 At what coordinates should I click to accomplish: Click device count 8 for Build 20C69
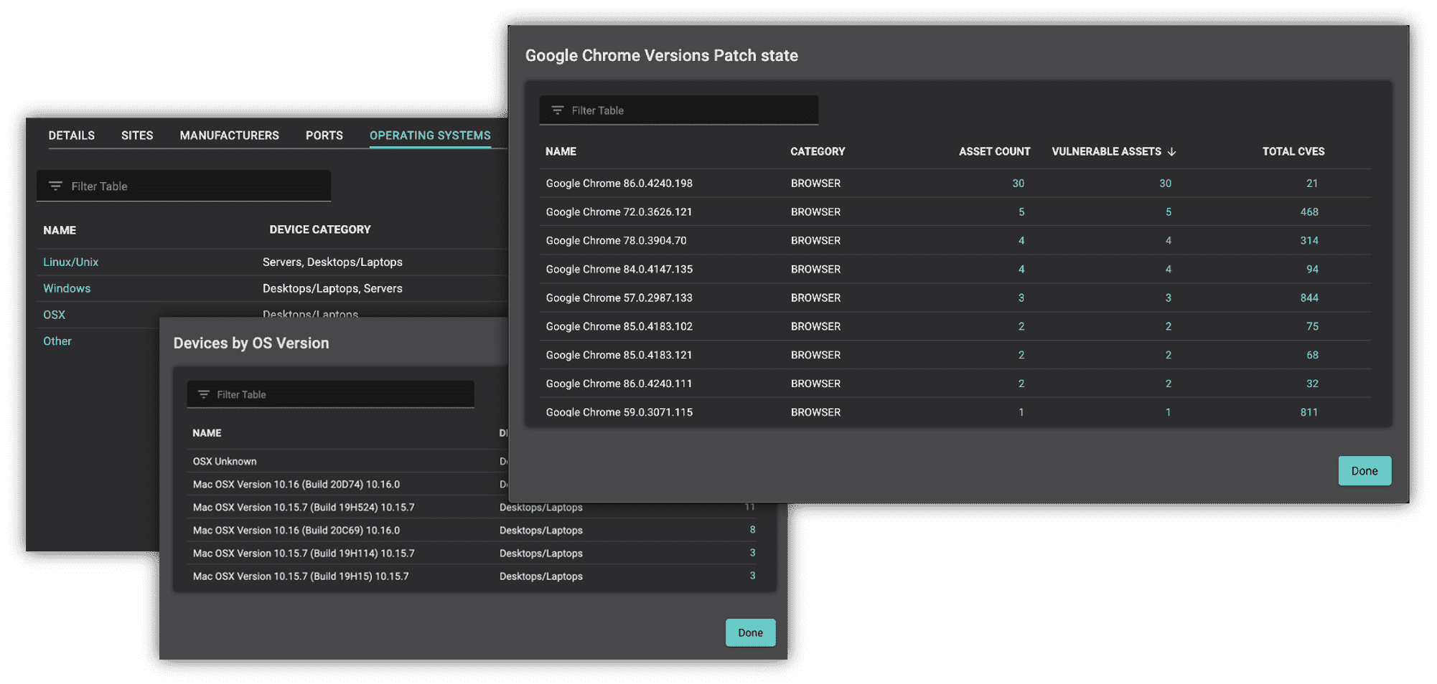click(752, 530)
